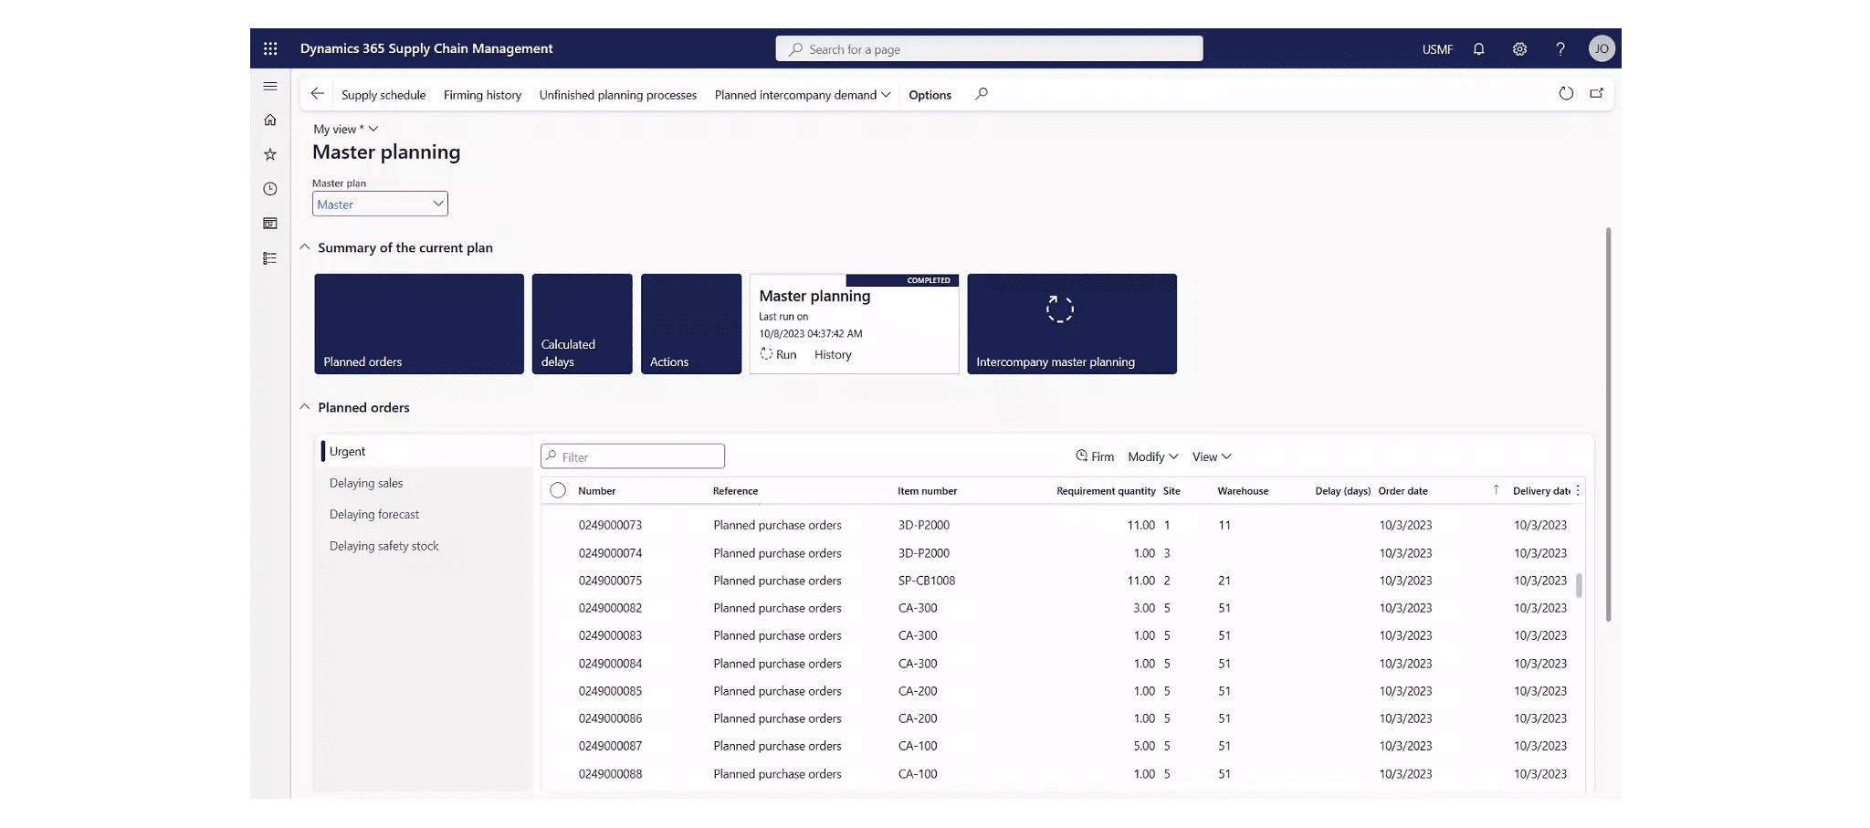Open the help question mark
The width and height of the screenshot is (1870, 828).
(1560, 49)
